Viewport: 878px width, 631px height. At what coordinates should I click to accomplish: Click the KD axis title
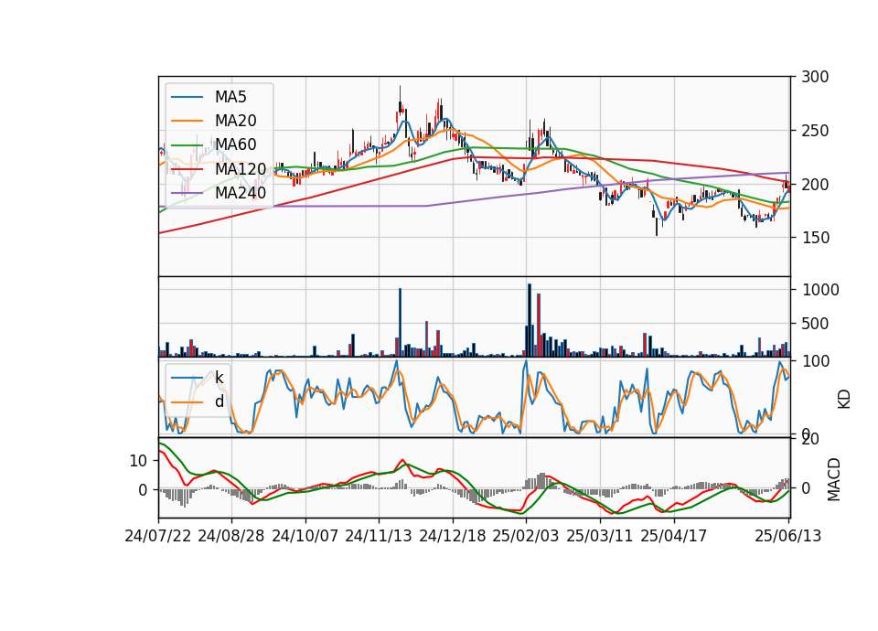coord(844,399)
